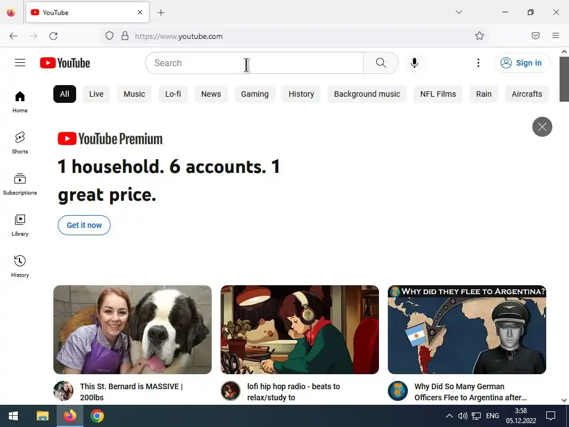Viewport: 569px width, 427px height.
Task: Open volume control in system tray
Action: [462, 416]
